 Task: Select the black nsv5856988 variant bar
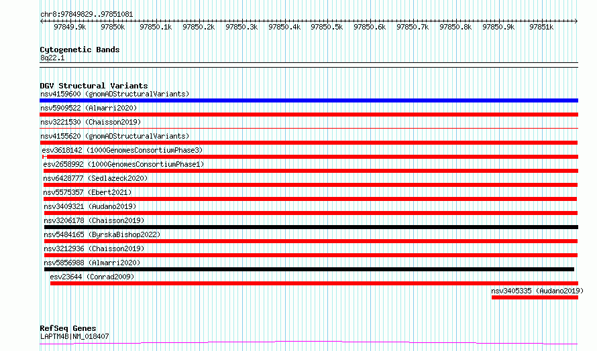[x=309, y=269]
